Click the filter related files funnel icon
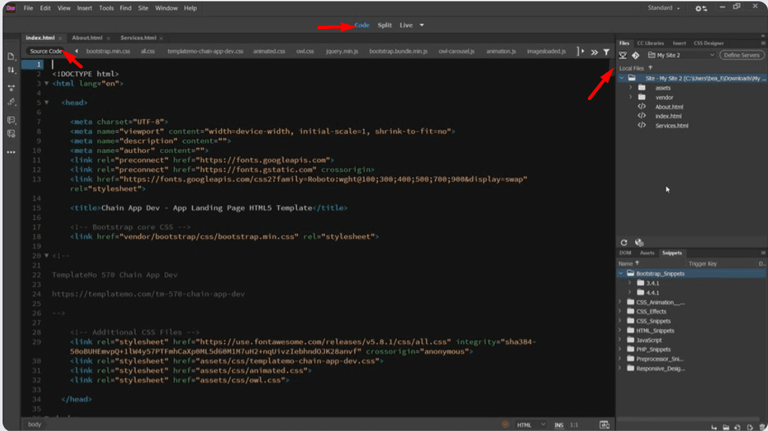 [x=606, y=52]
